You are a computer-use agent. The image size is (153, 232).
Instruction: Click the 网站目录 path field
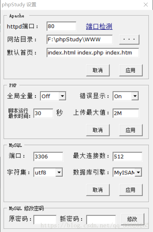tap(79, 40)
